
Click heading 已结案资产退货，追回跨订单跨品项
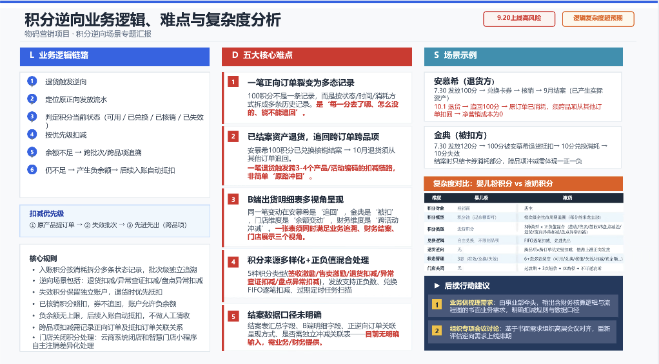(313, 137)
